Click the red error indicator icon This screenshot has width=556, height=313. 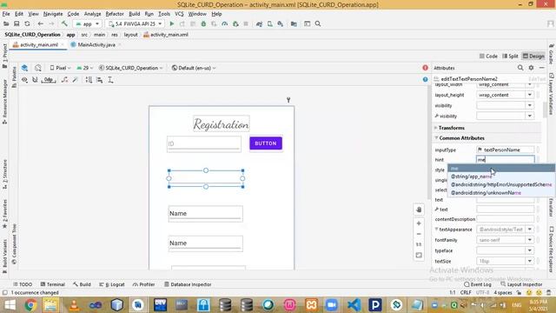(425, 68)
